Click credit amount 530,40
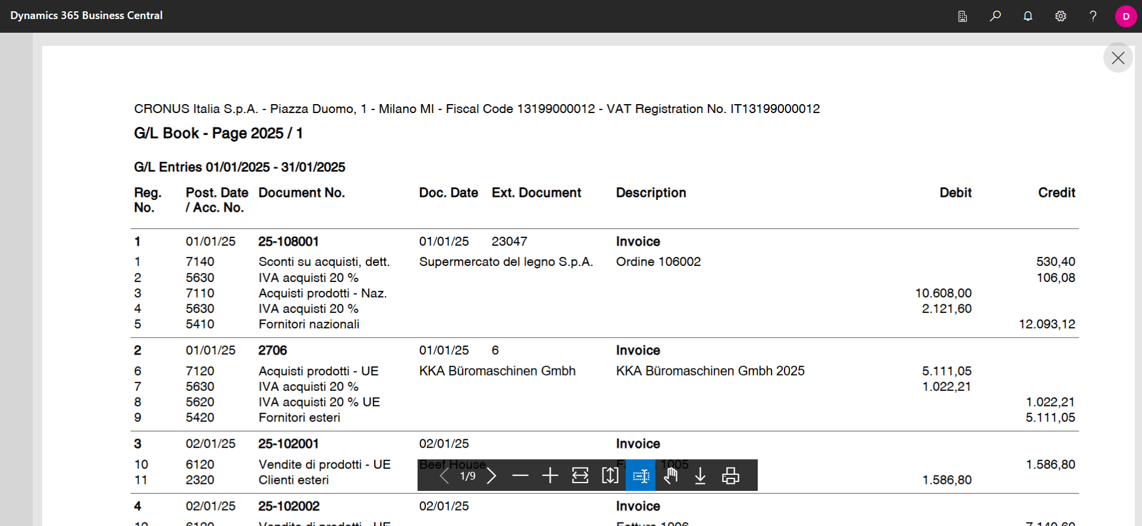The image size is (1142, 526). tap(1056, 262)
